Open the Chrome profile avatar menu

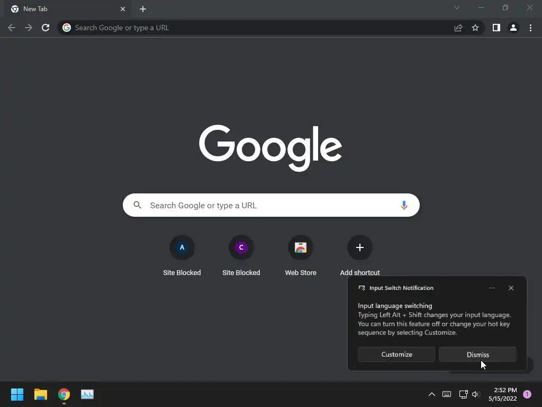[513, 28]
